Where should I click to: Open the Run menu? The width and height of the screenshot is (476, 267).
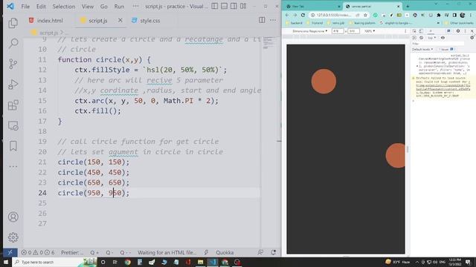tap(119, 7)
